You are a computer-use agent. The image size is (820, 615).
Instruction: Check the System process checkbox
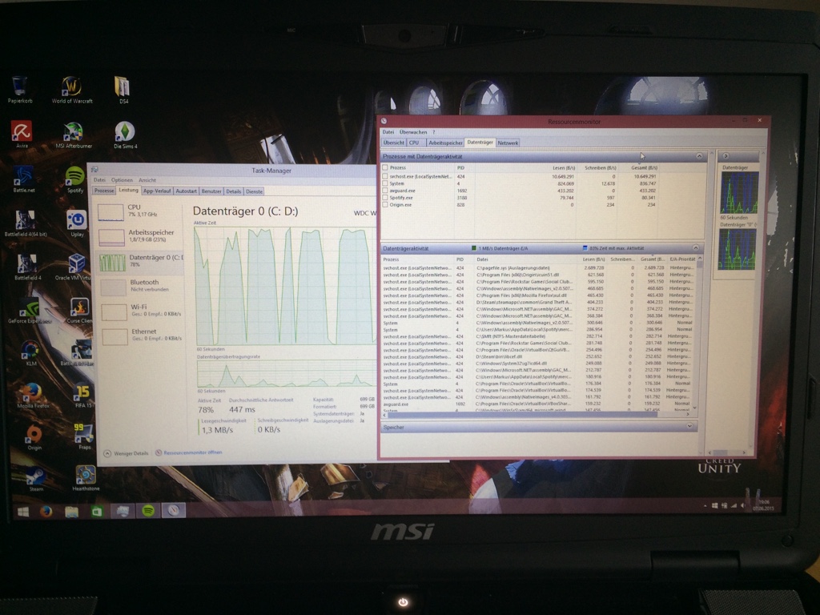click(385, 183)
